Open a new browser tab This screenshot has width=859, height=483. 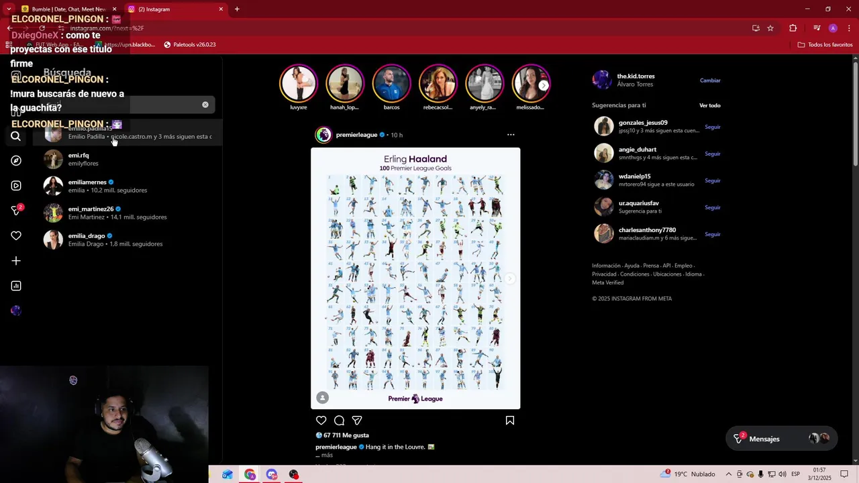(237, 9)
